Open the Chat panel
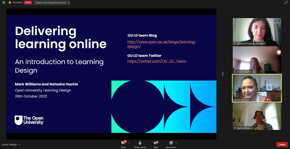The height and width of the screenshot is (149, 290). (123, 144)
